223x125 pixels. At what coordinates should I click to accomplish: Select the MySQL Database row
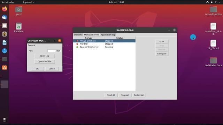(104, 41)
